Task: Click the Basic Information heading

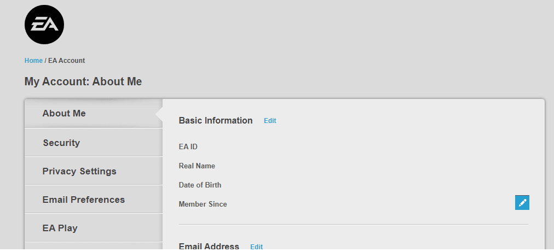Action: pyautogui.click(x=216, y=121)
